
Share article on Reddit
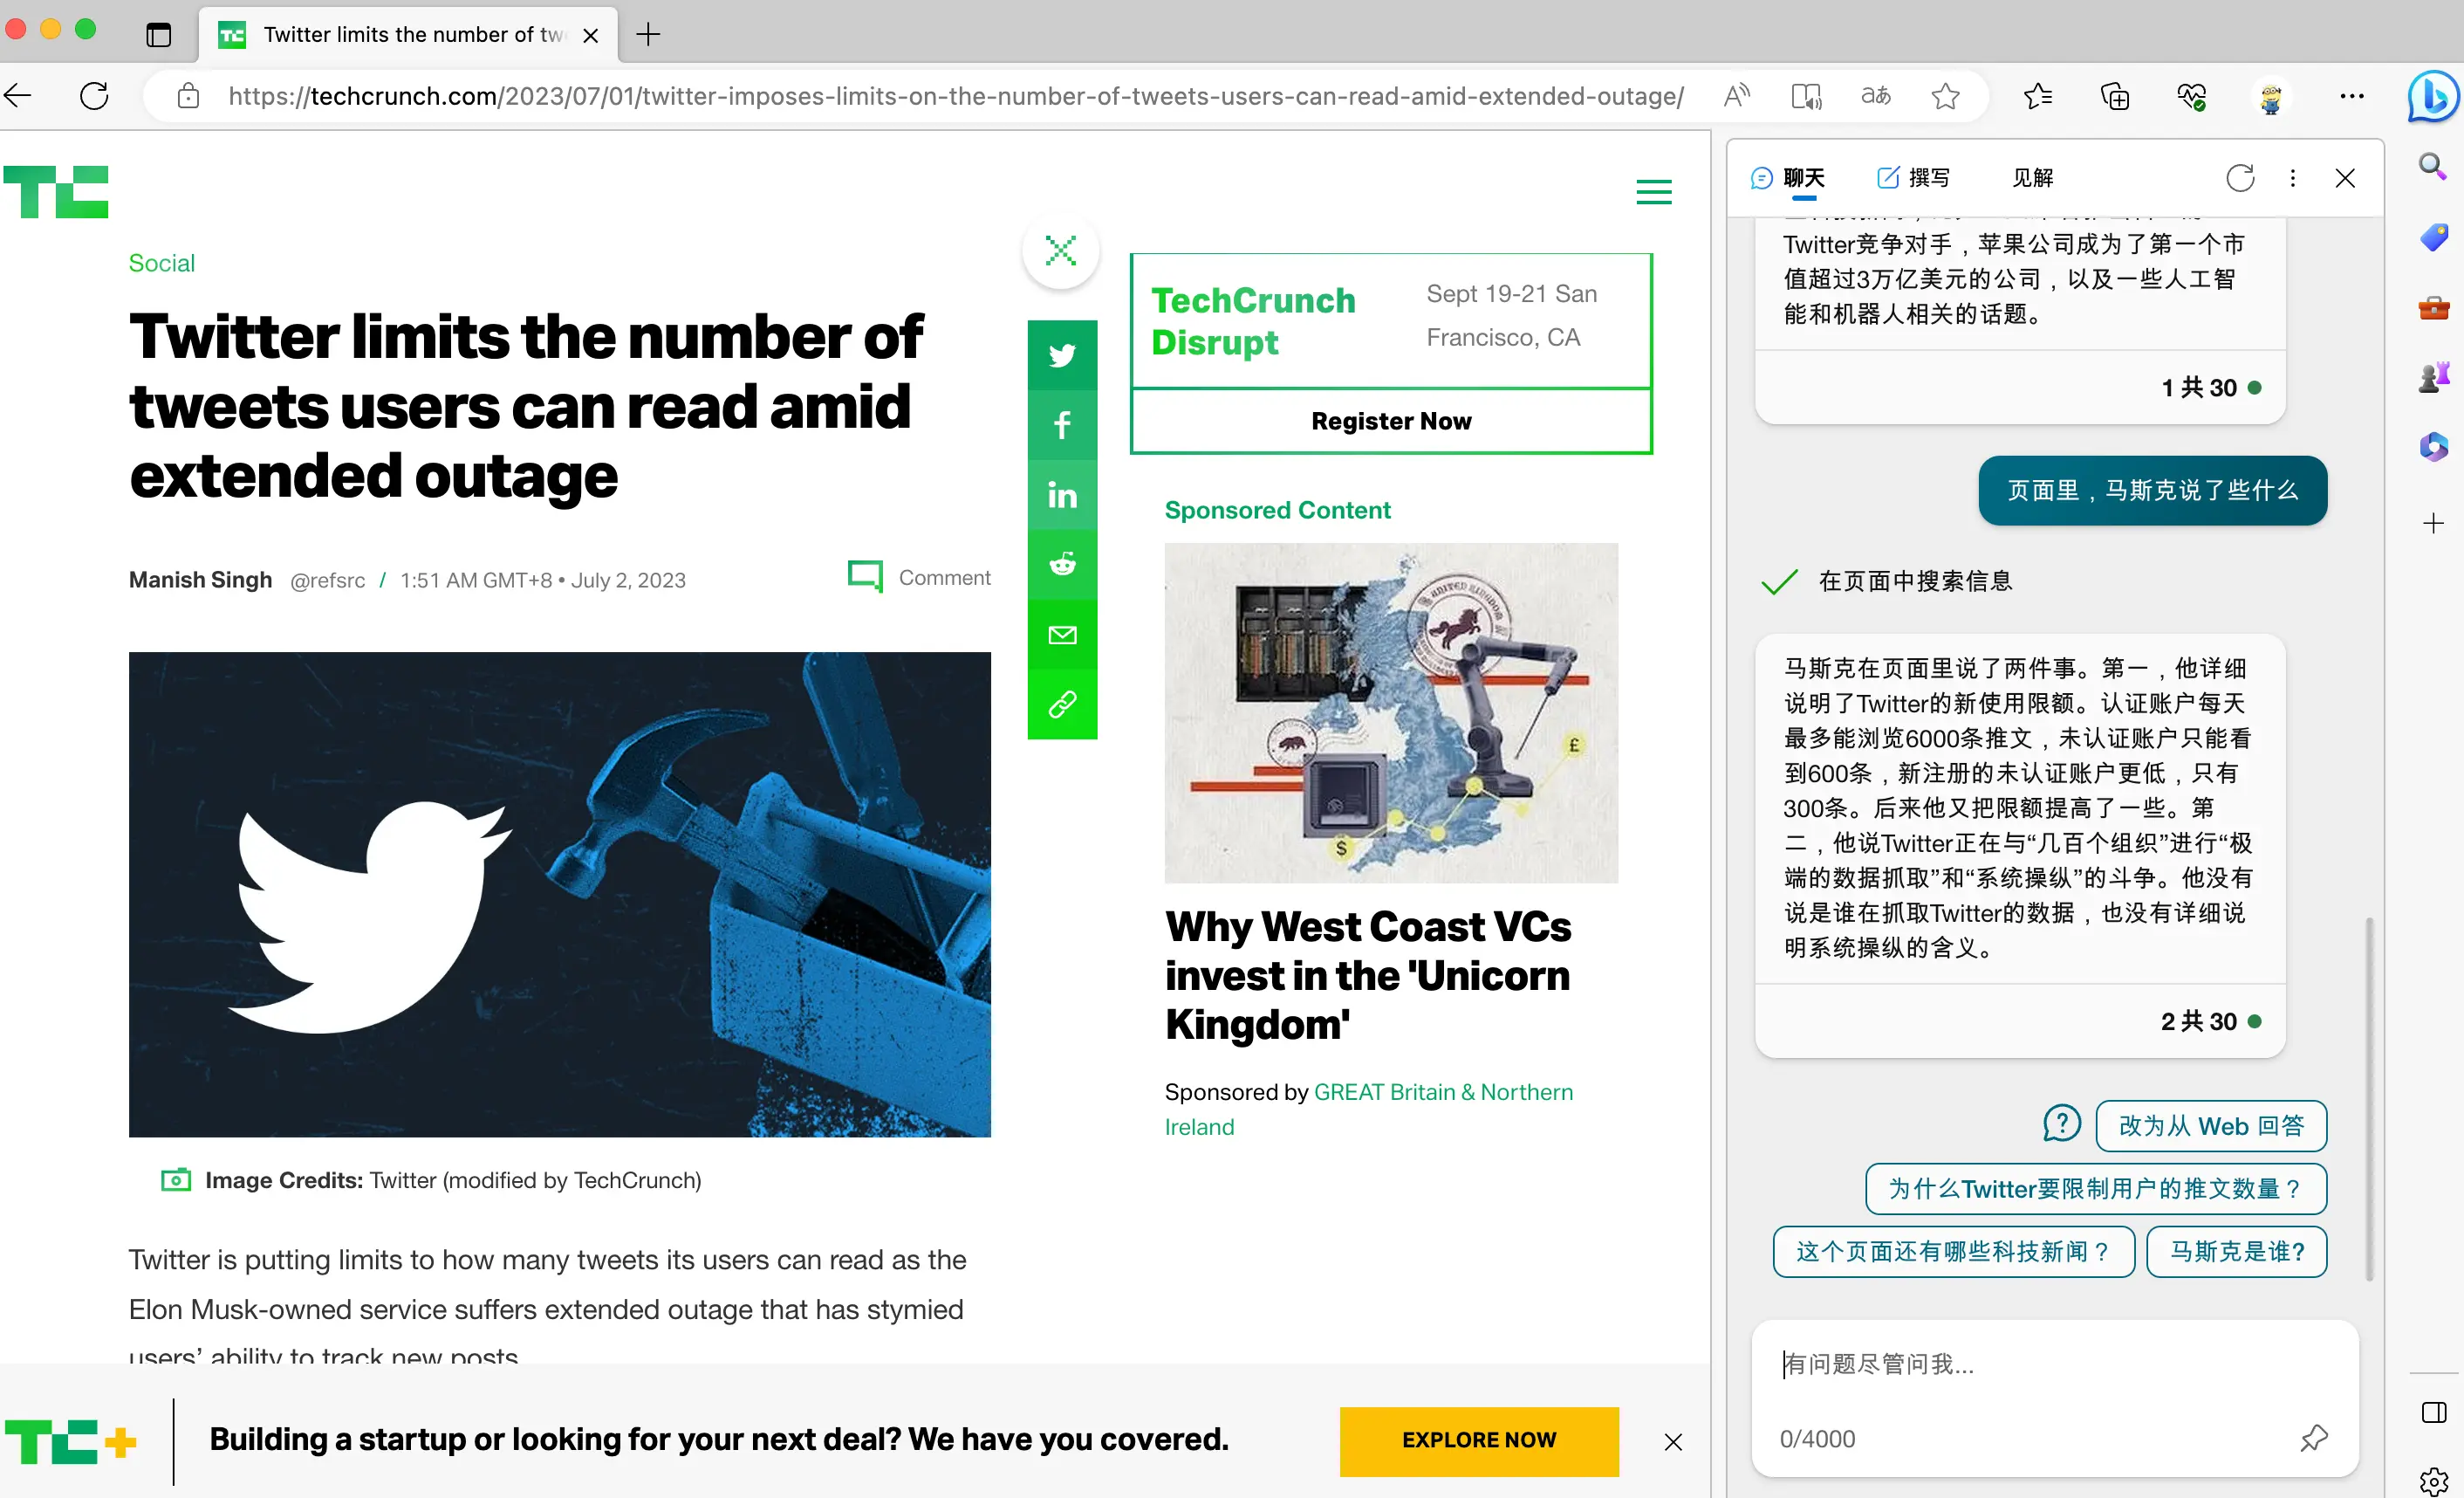click(x=1062, y=565)
